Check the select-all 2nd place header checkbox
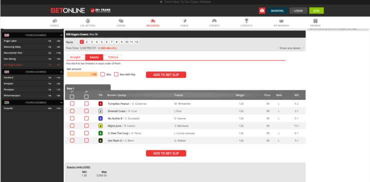370x182 pixels. click(x=86, y=97)
